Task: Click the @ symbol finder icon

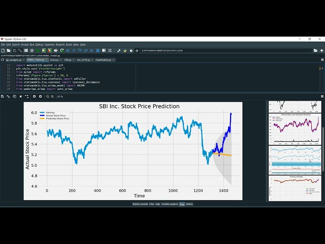Action: [x=32, y=50]
